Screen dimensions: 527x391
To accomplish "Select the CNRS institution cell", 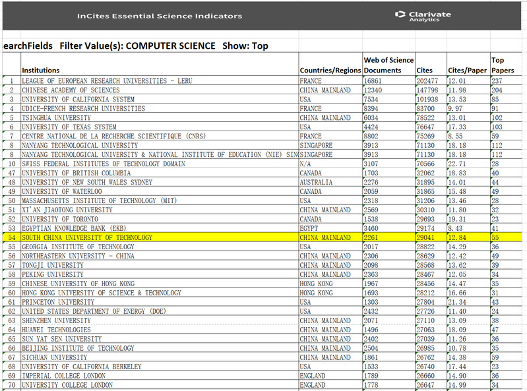I will pyautogui.click(x=160, y=136).
